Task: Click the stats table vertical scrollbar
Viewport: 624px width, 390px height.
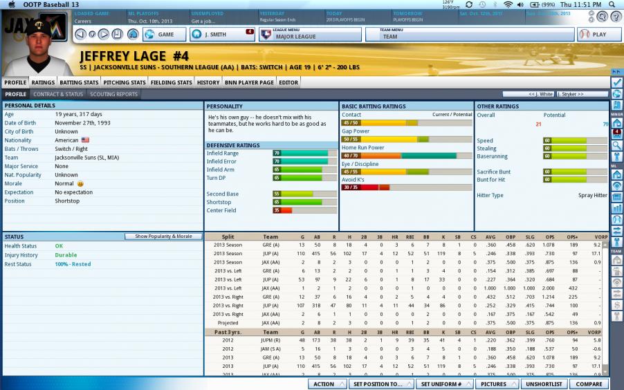Action: [605, 308]
